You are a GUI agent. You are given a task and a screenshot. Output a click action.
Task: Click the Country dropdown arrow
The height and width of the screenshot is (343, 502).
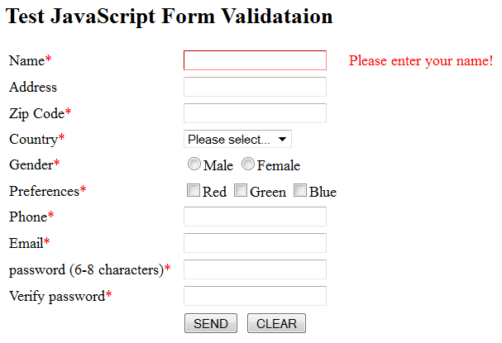click(x=283, y=140)
